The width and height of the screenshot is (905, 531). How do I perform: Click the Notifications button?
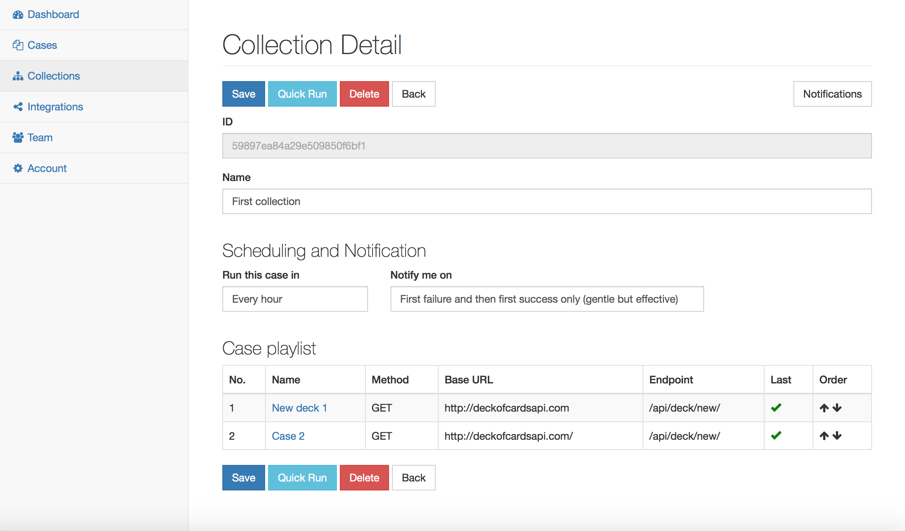pyautogui.click(x=832, y=94)
